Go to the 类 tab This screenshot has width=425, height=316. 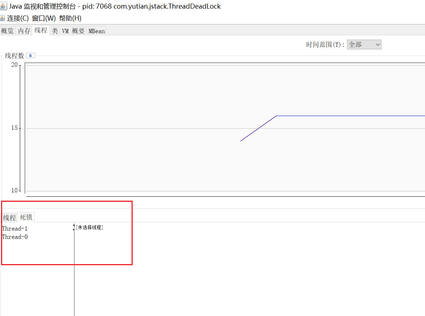point(55,31)
